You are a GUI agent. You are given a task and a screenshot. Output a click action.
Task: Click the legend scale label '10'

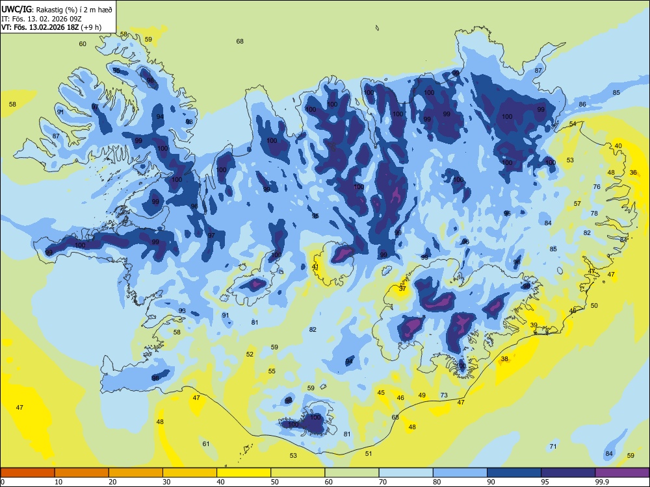point(58,482)
